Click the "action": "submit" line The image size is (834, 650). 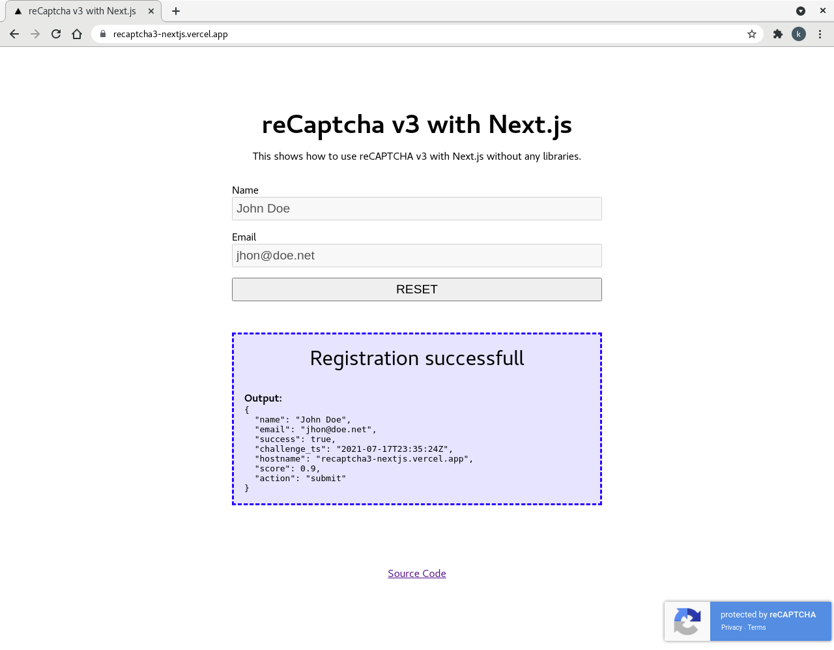click(300, 479)
